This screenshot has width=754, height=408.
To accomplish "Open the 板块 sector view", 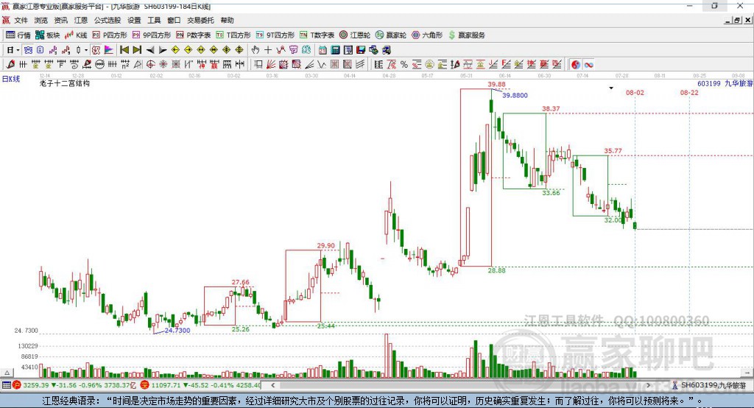I will click(x=47, y=35).
